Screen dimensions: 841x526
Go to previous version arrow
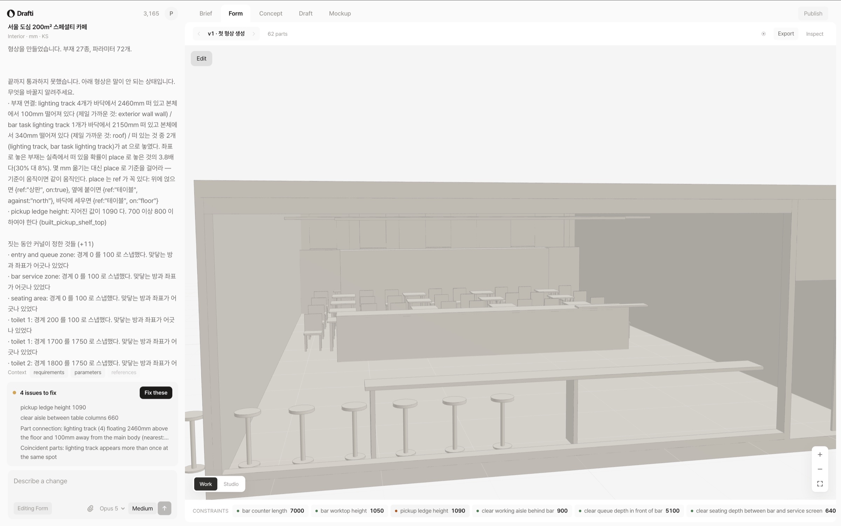click(199, 34)
